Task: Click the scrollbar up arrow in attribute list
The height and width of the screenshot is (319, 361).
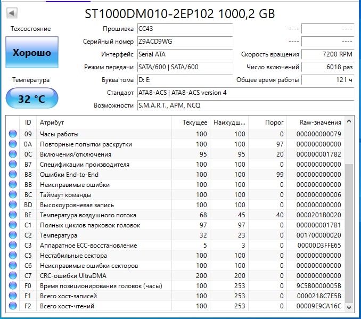Action: point(349,121)
